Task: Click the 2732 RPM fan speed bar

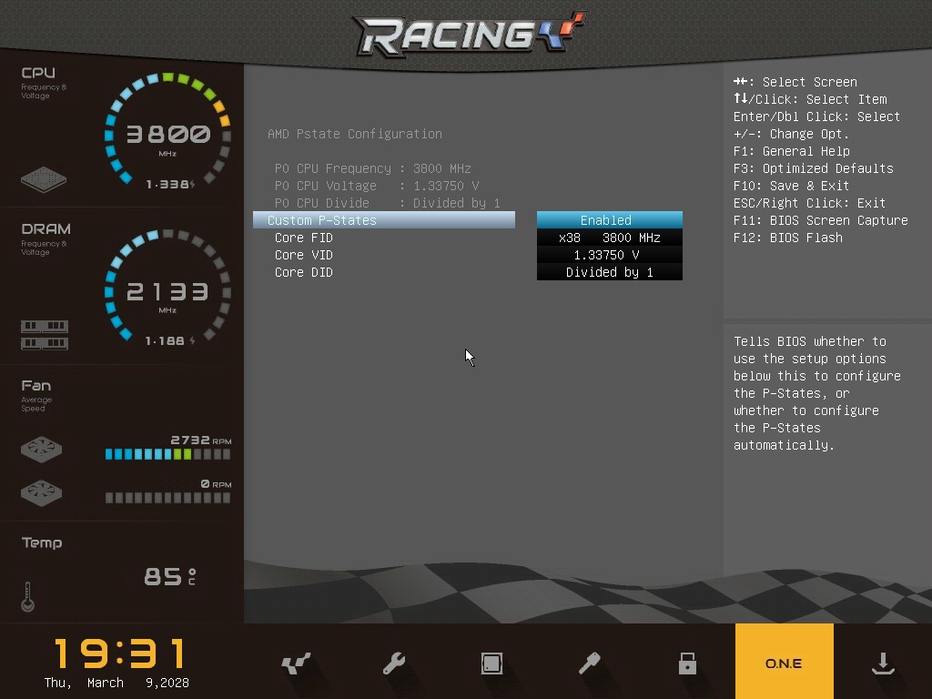Action: pos(167,454)
